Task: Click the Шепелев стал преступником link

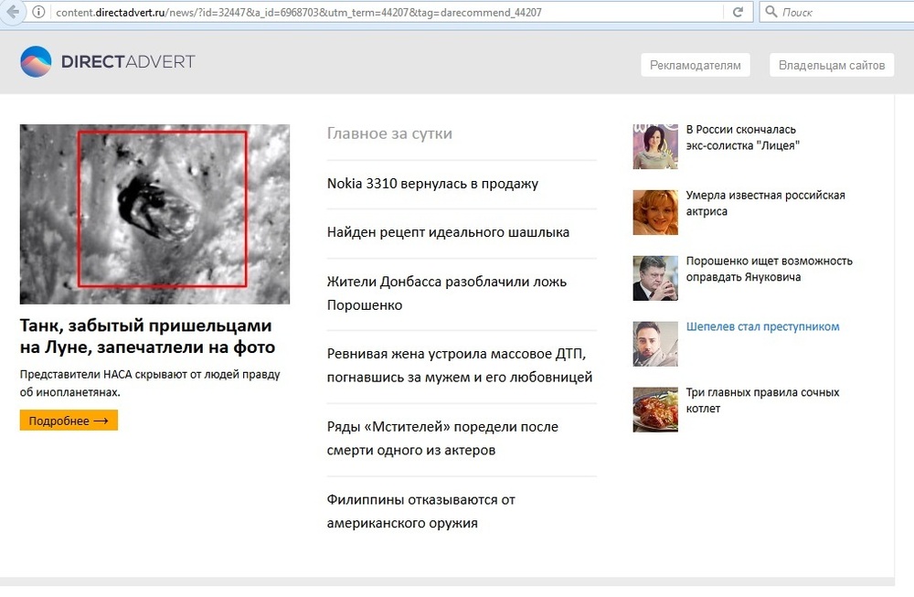Action: (x=762, y=327)
